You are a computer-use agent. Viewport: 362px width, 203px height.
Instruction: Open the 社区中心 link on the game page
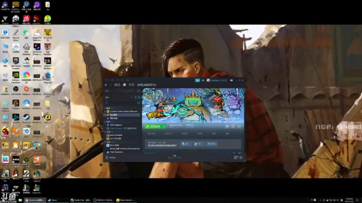[x=168, y=134]
